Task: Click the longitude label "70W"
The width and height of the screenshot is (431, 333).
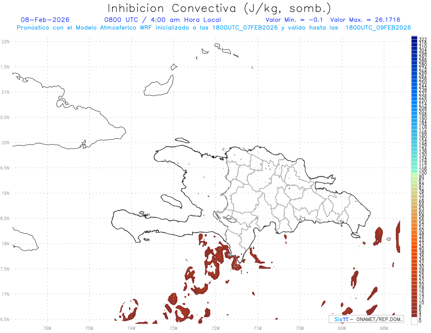Action: 300,328
